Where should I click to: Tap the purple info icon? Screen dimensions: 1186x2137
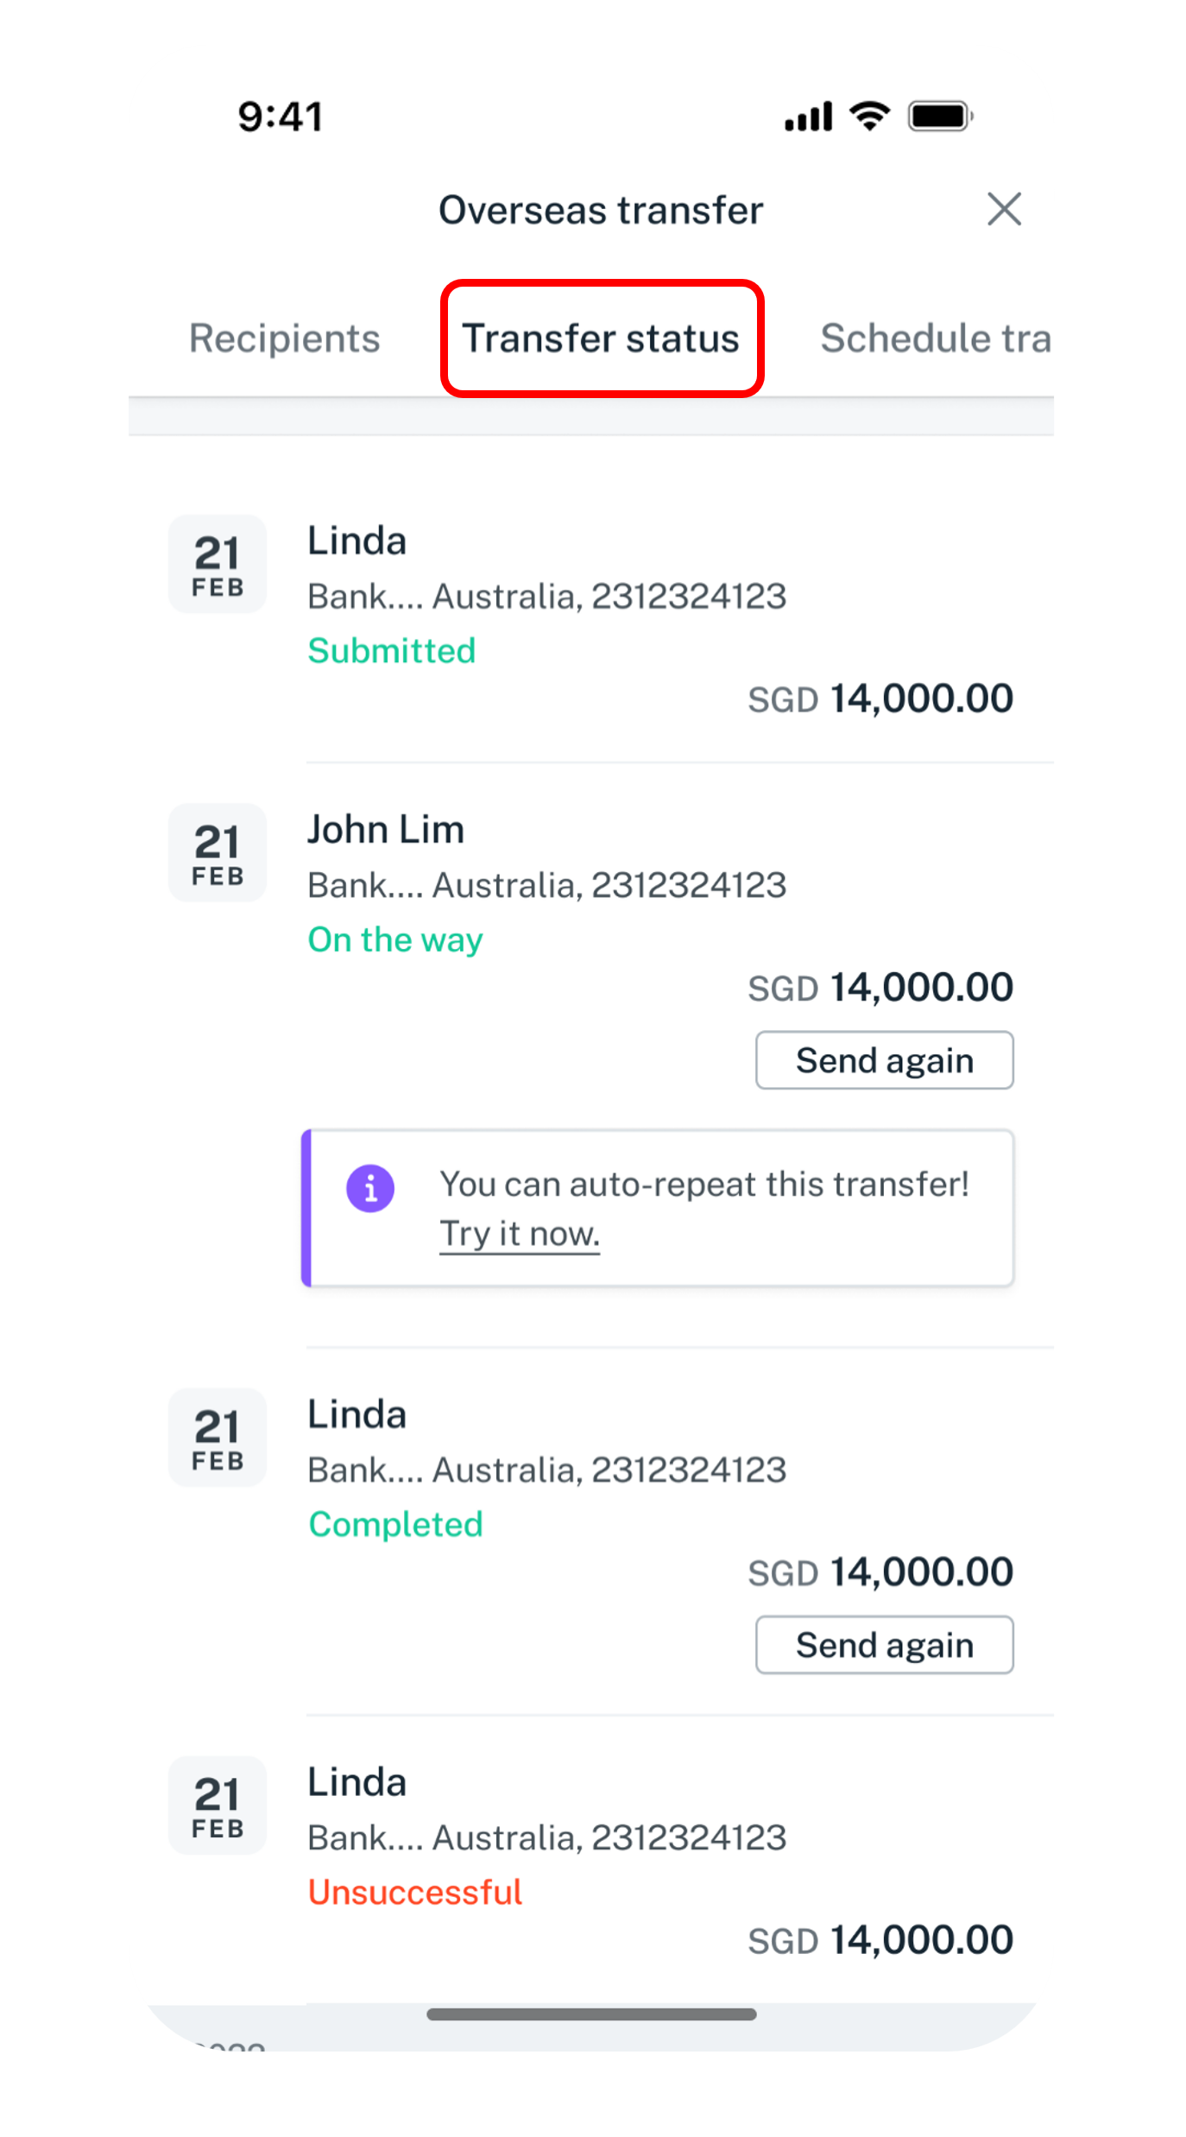point(370,1189)
